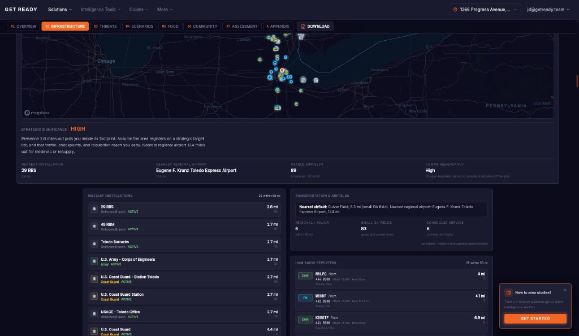Open the 1266 Progress Avenue location selector
Image resolution: width=579 pixels, height=336 pixels.
click(x=485, y=10)
